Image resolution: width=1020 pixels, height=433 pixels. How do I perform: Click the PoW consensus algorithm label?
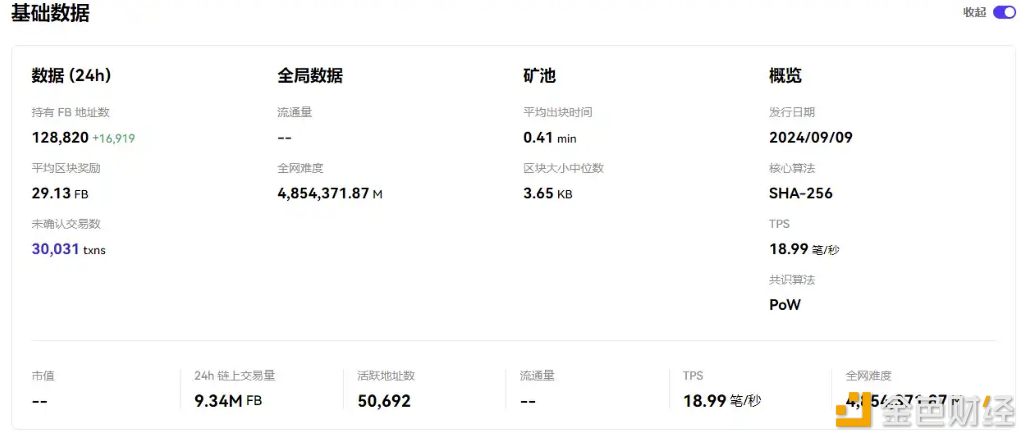(785, 304)
